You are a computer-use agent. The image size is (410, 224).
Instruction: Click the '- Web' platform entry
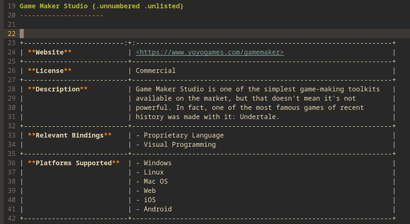[146, 191]
